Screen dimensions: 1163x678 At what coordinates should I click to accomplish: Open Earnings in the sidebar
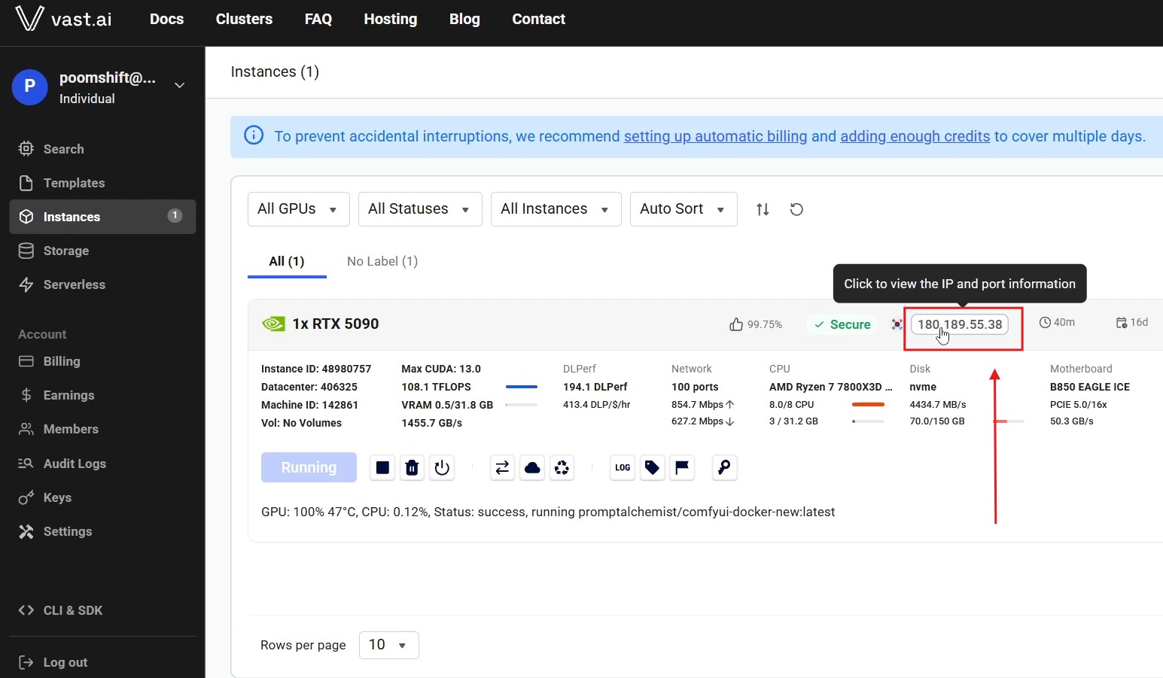pos(102,395)
